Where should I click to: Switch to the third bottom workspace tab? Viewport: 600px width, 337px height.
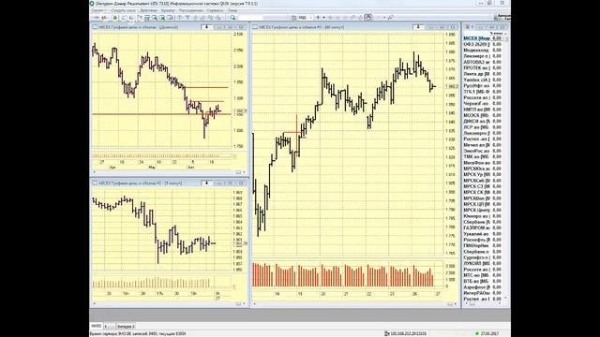point(126,326)
